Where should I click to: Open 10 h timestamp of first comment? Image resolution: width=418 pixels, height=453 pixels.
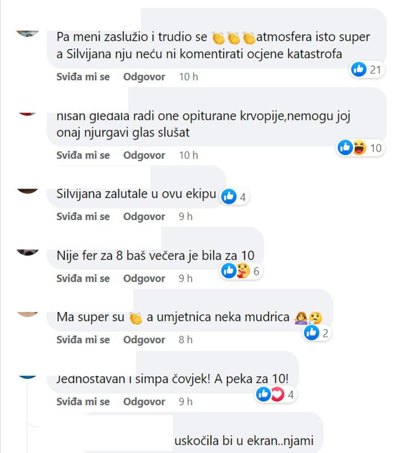[x=189, y=77]
